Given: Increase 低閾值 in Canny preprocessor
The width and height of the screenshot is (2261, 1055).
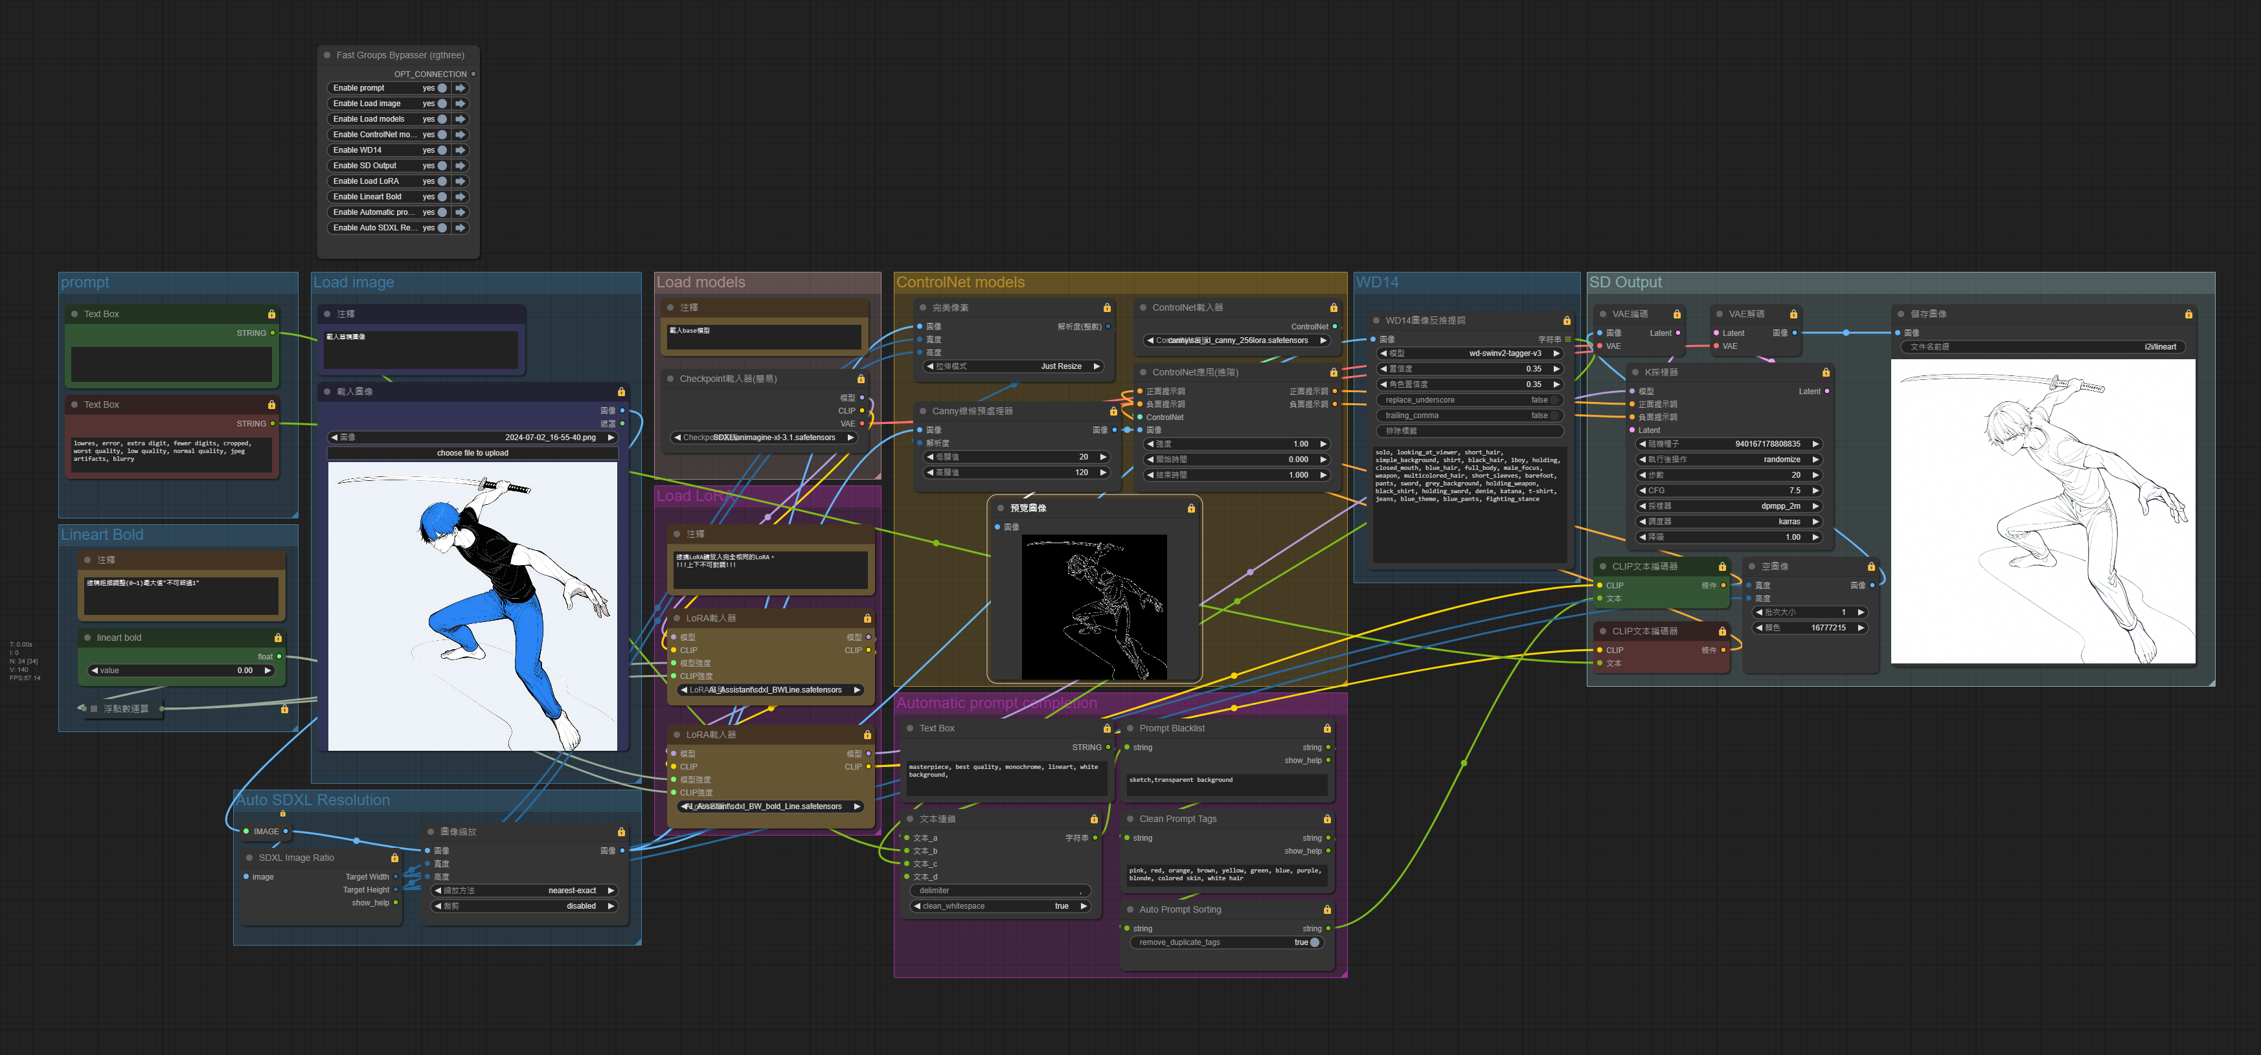Looking at the screenshot, I should (1103, 457).
